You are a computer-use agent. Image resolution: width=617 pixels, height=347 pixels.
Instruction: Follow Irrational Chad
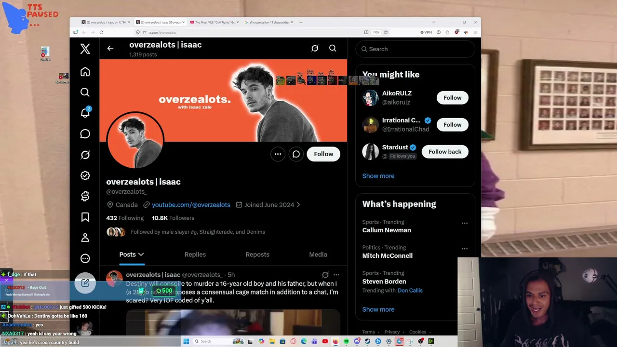452,125
